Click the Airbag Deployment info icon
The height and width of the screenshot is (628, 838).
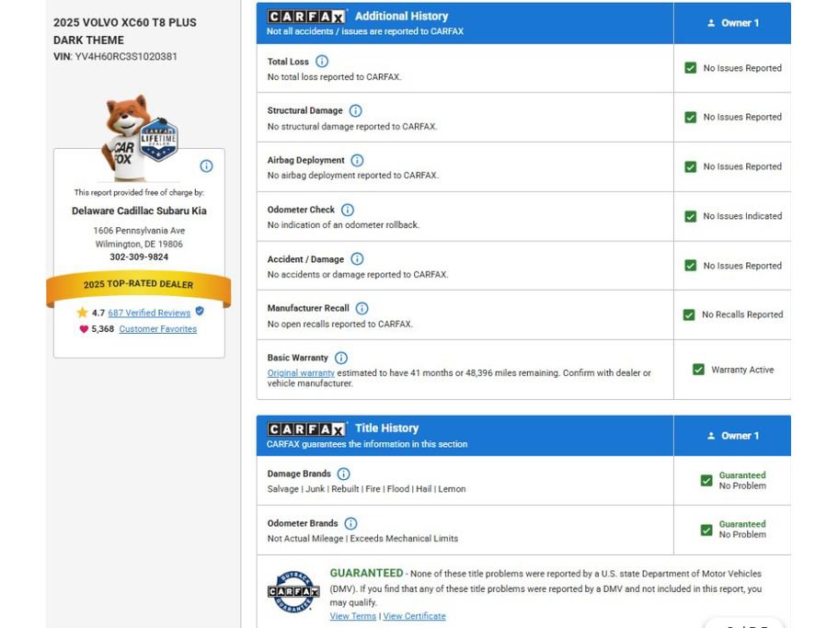point(357,160)
